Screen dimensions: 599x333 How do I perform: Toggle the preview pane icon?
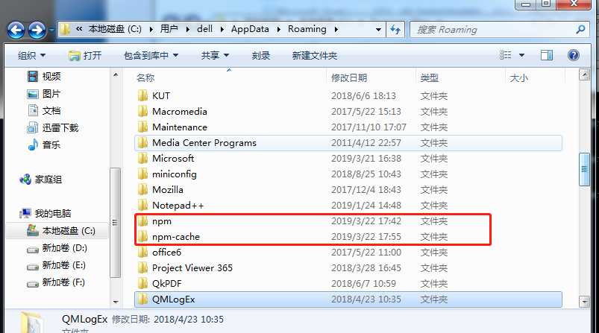click(x=547, y=56)
